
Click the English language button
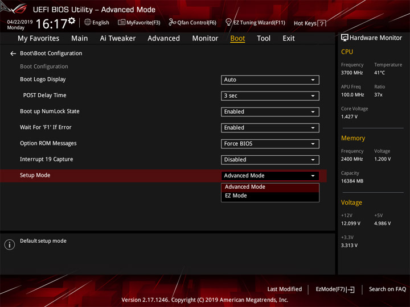click(97, 22)
